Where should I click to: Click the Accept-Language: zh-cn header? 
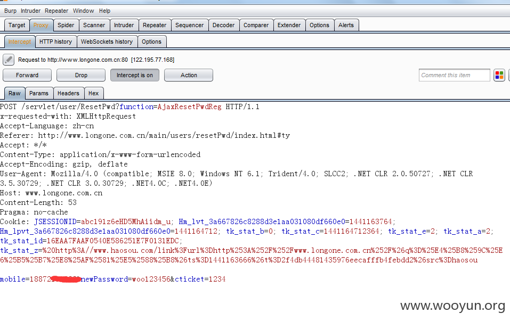(x=47, y=126)
